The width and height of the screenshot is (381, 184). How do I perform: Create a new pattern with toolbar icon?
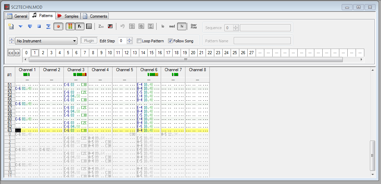click(11, 26)
